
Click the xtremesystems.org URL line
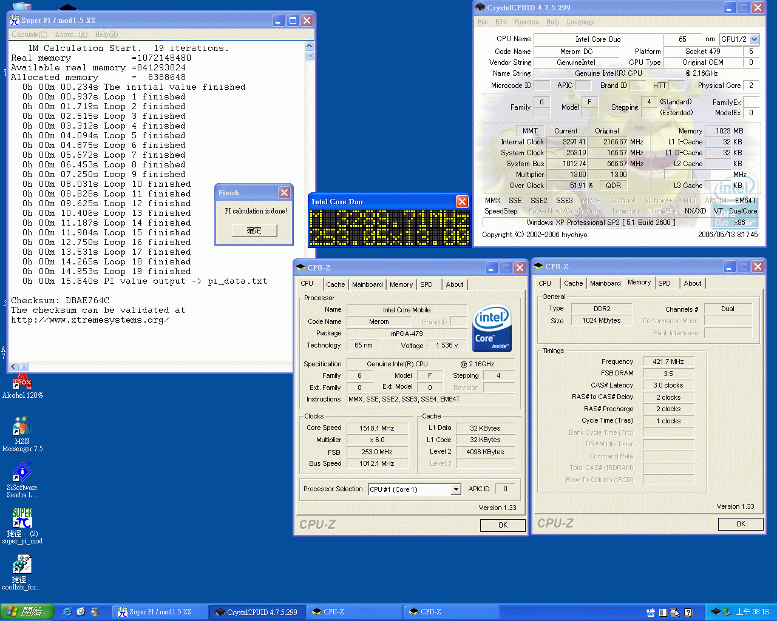click(90, 320)
